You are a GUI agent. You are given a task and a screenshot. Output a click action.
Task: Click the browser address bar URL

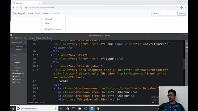point(41,7)
